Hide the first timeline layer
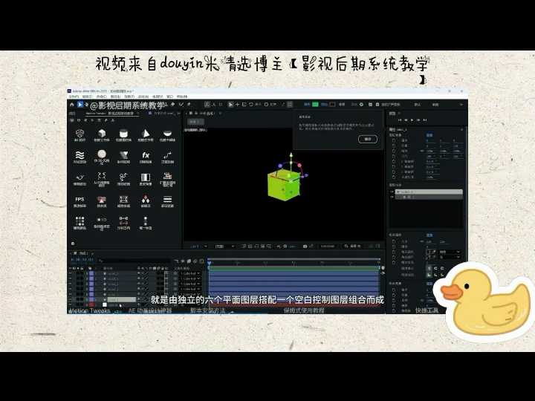535x401 pixels. (71, 273)
